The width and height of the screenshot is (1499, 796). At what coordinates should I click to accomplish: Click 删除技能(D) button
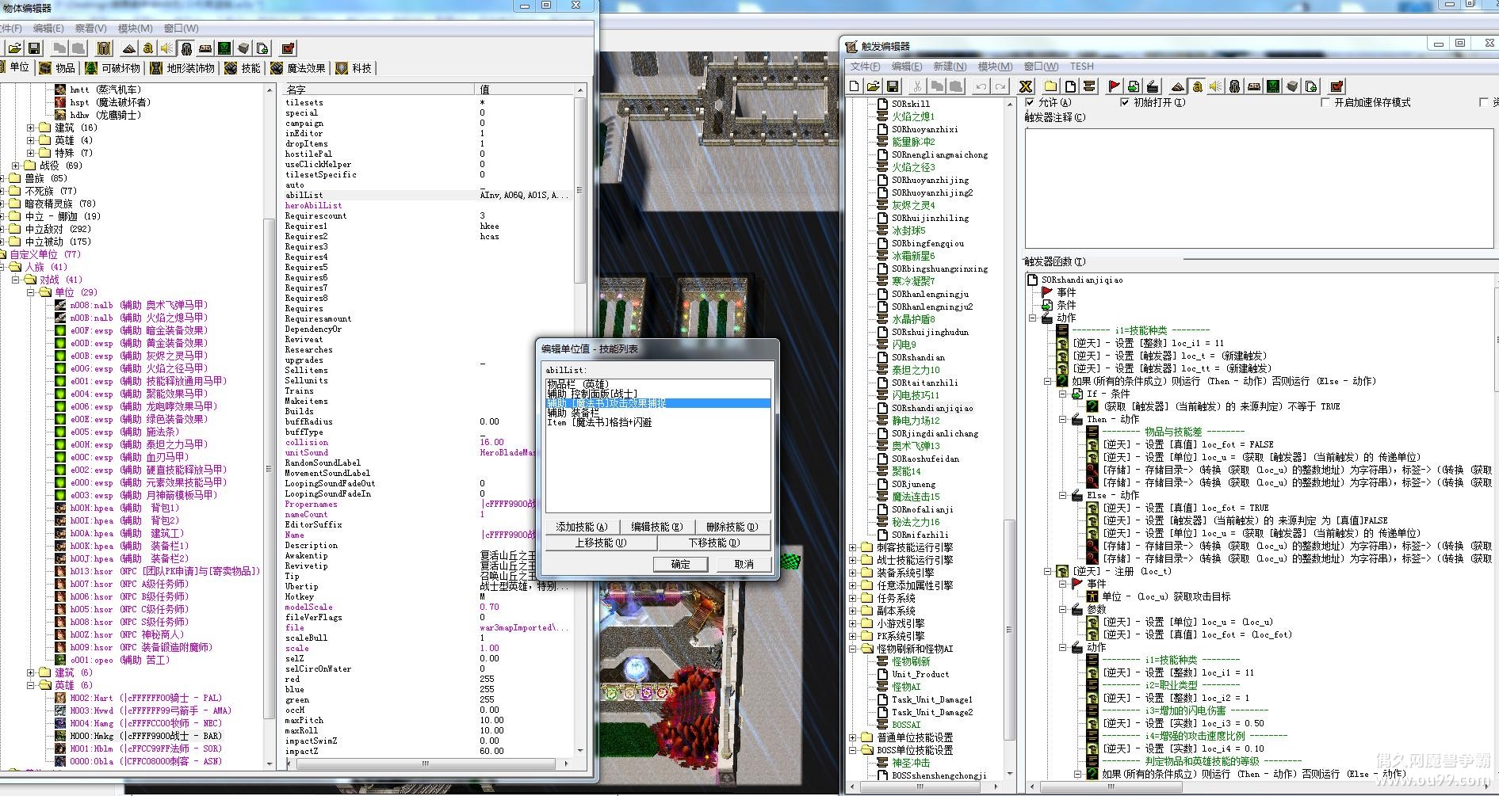point(732,527)
